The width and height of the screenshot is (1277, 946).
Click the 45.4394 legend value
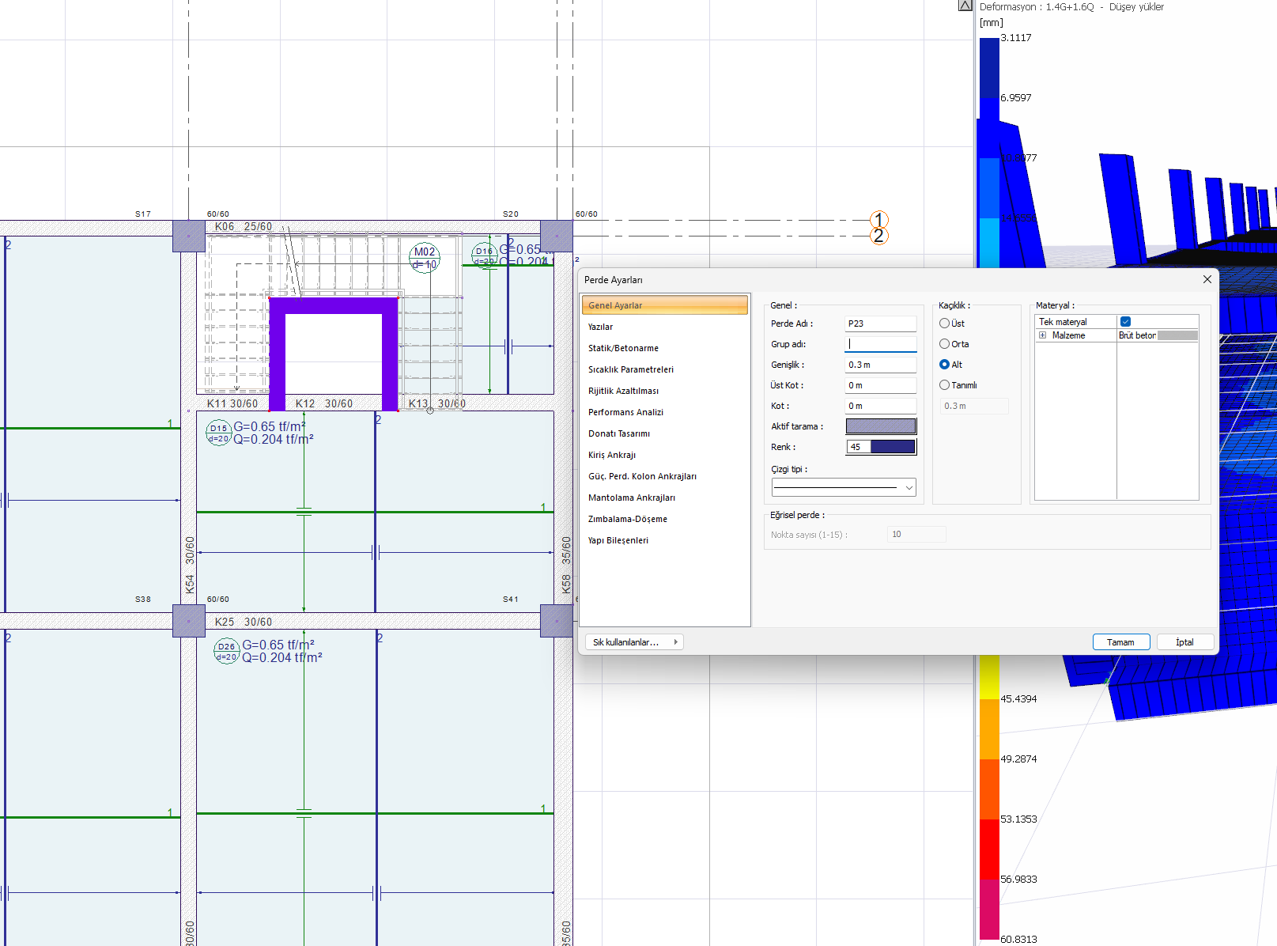coord(1018,699)
